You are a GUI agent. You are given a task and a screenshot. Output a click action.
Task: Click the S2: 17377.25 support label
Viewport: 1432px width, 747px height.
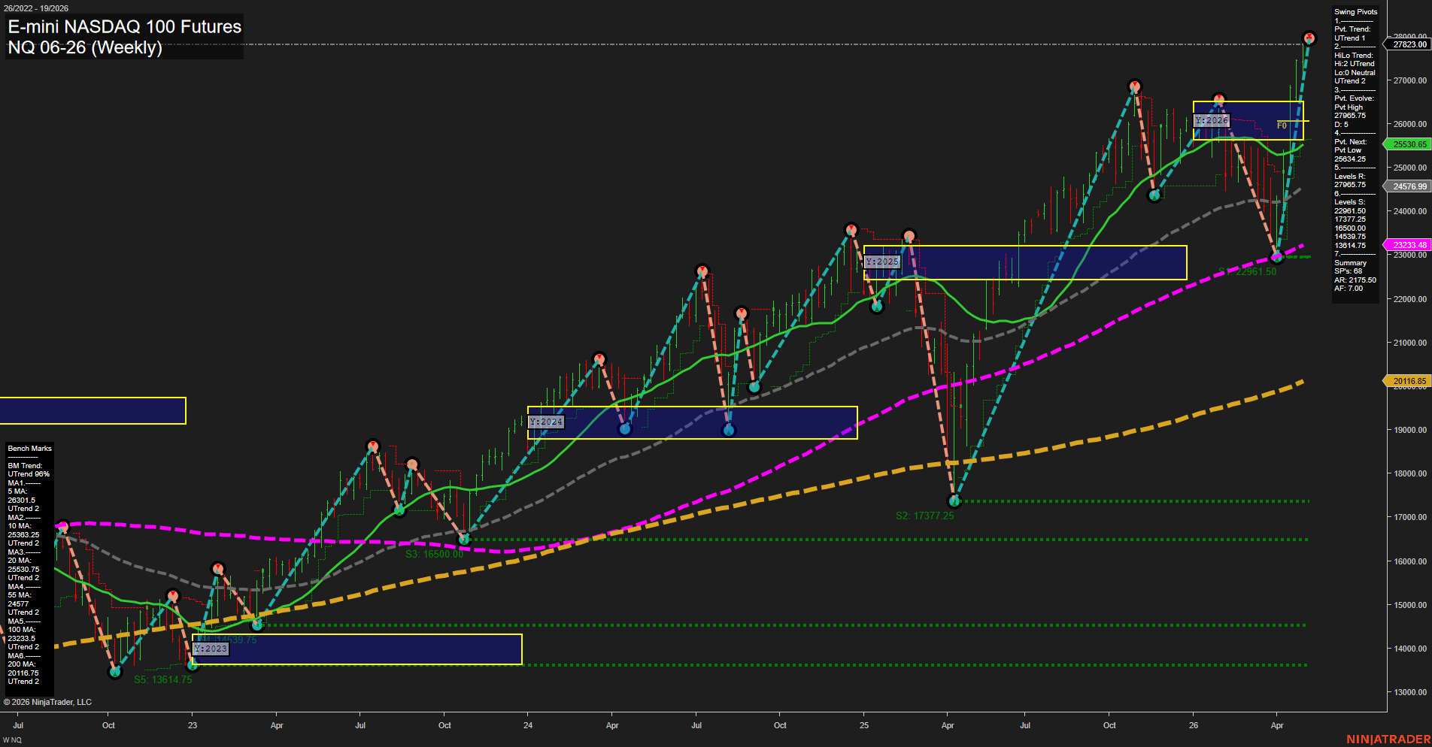pyautogui.click(x=924, y=516)
